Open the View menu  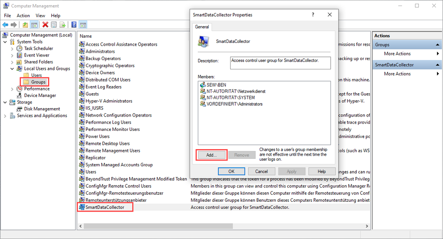click(40, 15)
